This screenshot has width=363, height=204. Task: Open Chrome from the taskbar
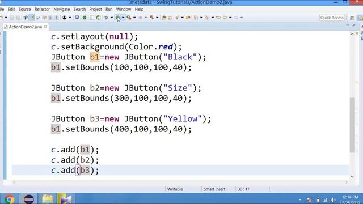click(x=9, y=199)
